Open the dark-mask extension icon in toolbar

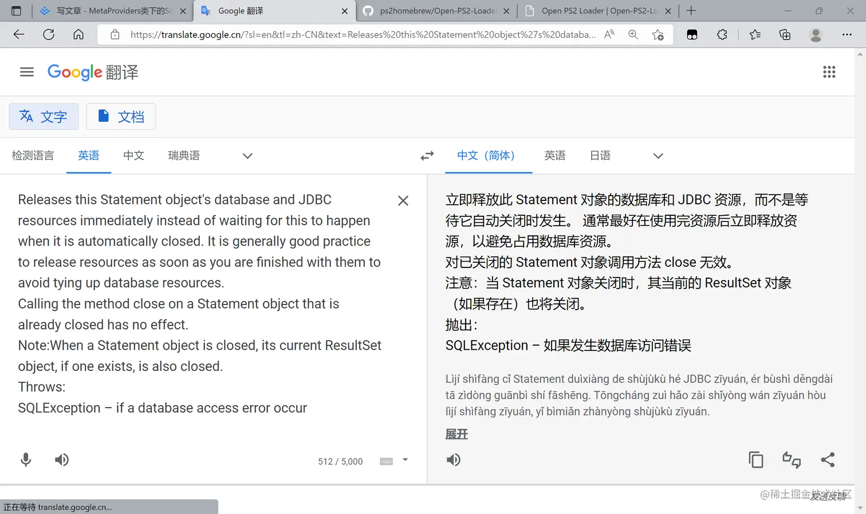click(x=692, y=34)
